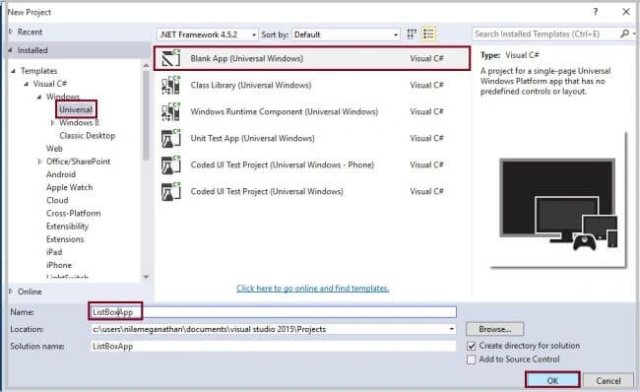Image resolution: width=640 pixels, height=392 pixels.
Task: Click the Blank App template icon
Action: 170,58
